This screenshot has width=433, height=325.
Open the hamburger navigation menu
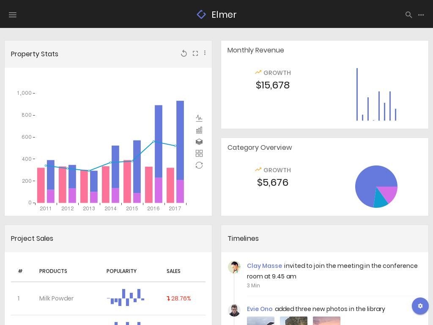13,15
